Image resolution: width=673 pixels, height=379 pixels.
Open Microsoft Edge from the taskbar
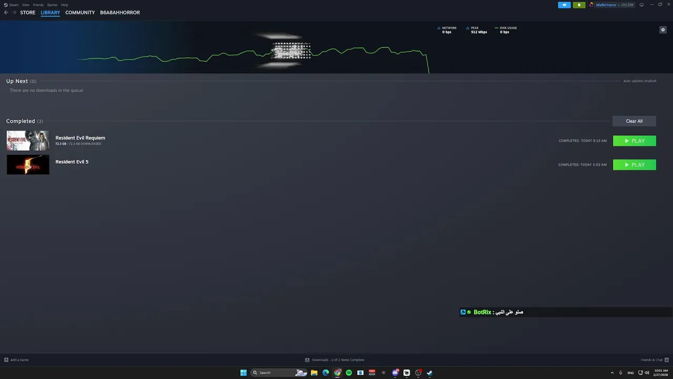click(x=325, y=373)
